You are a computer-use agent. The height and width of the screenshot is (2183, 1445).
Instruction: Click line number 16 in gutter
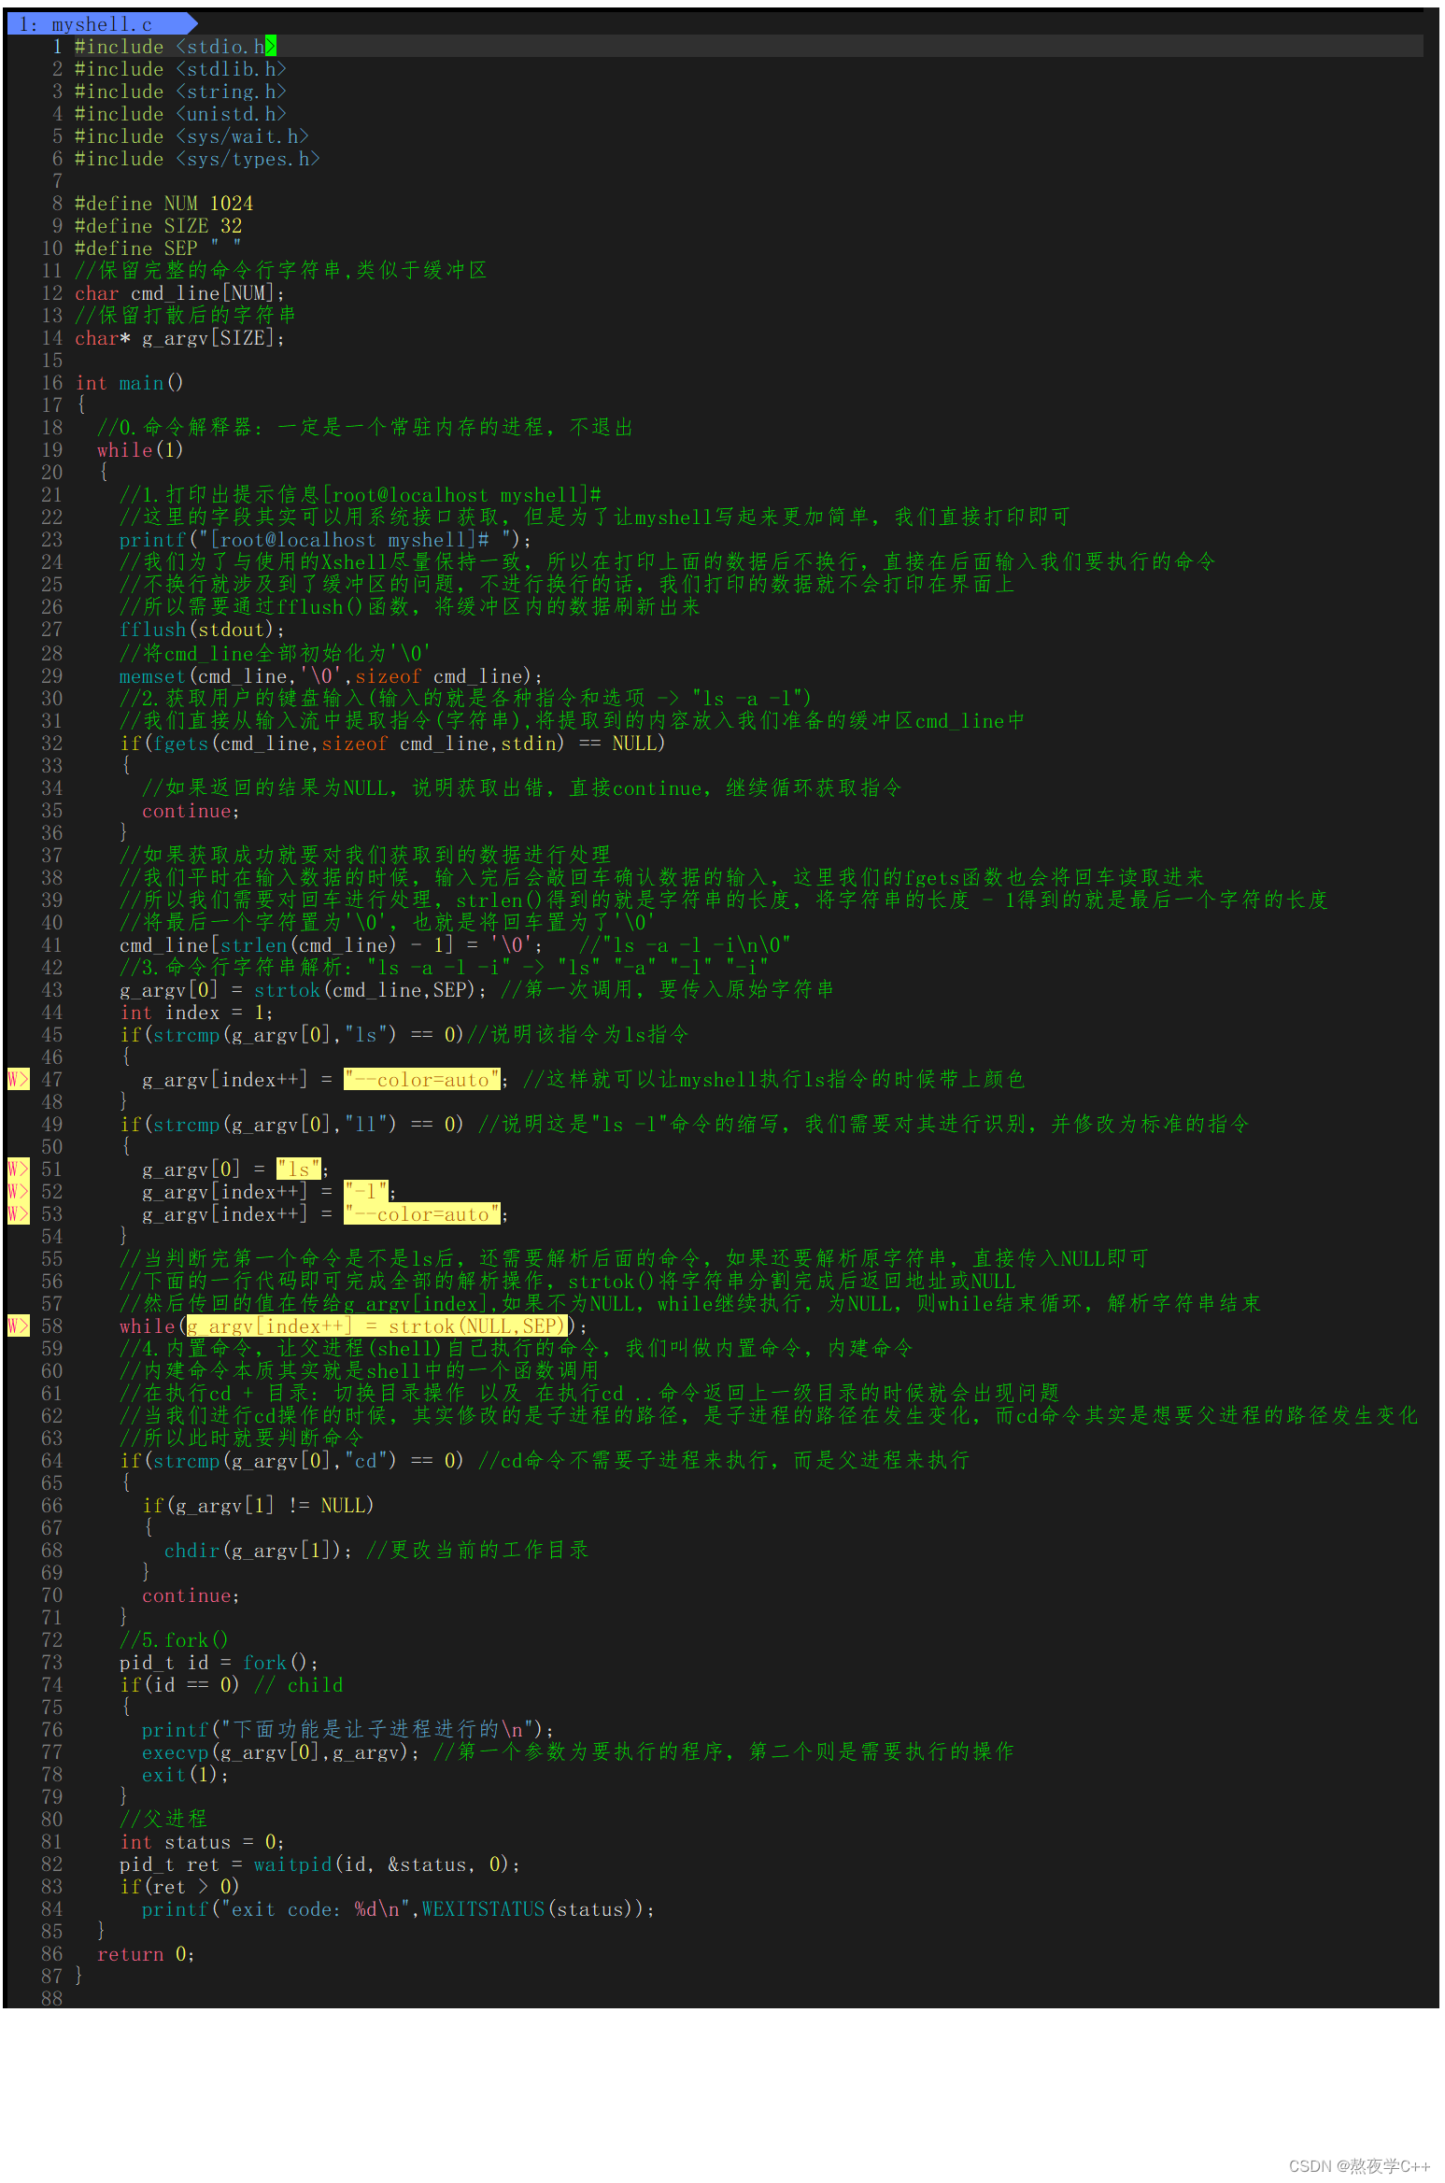[x=52, y=383]
